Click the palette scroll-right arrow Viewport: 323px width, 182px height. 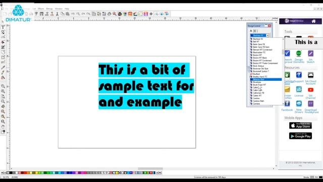click(x=157, y=172)
